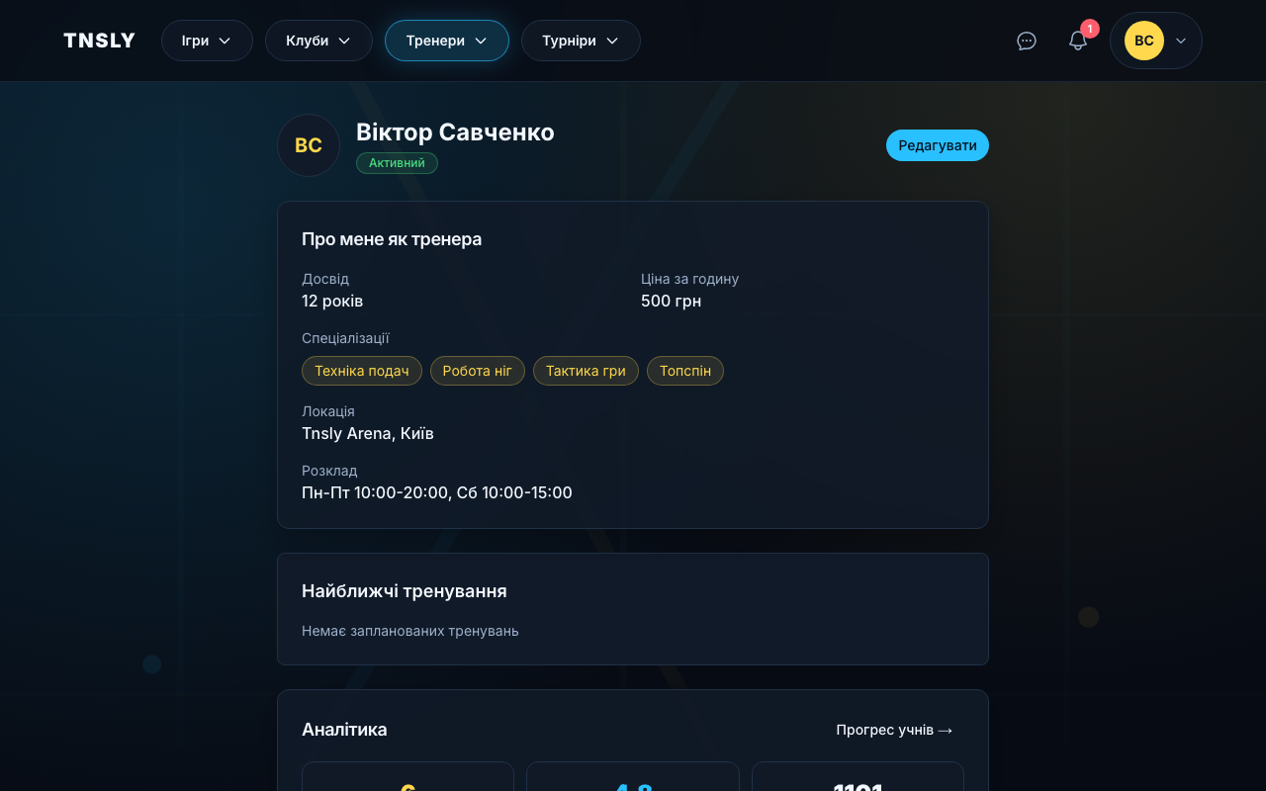Open the Тренери dropdown menu
The image size is (1266, 791).
point(446,41)
